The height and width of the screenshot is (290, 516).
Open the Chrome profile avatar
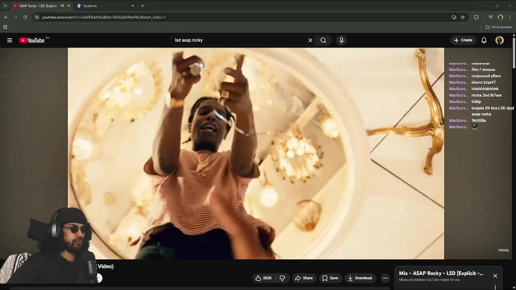tap(500, 17)
